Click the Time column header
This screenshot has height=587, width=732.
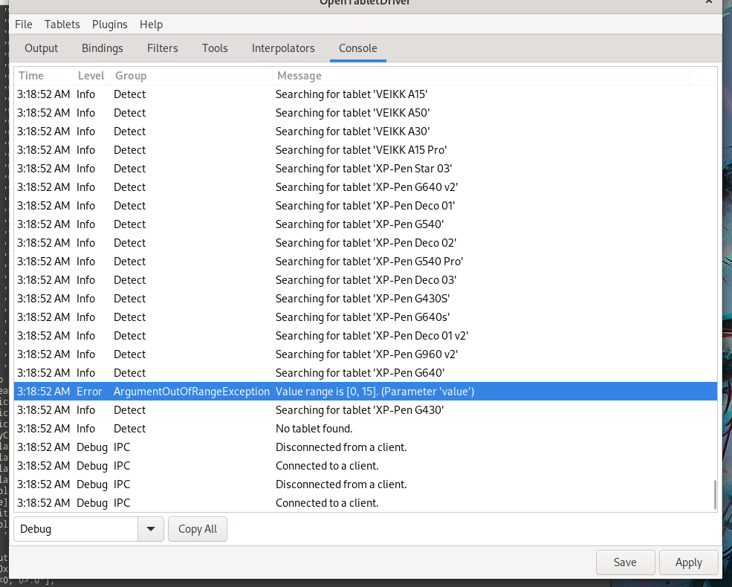point(30,75)
